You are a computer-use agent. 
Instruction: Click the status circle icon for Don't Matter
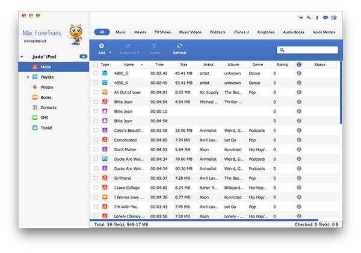(x=299, y=149)
